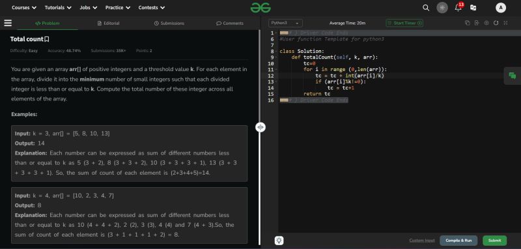Open the Python3 language selector
Viewport: 521px width, 249px height.
[x=285, y=23]
